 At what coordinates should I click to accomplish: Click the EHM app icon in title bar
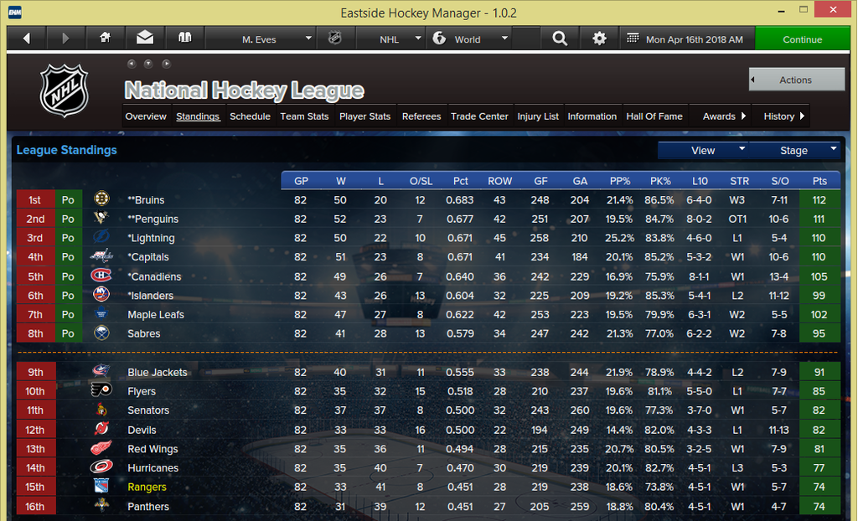pyautogui.click(x=15, y=12)
